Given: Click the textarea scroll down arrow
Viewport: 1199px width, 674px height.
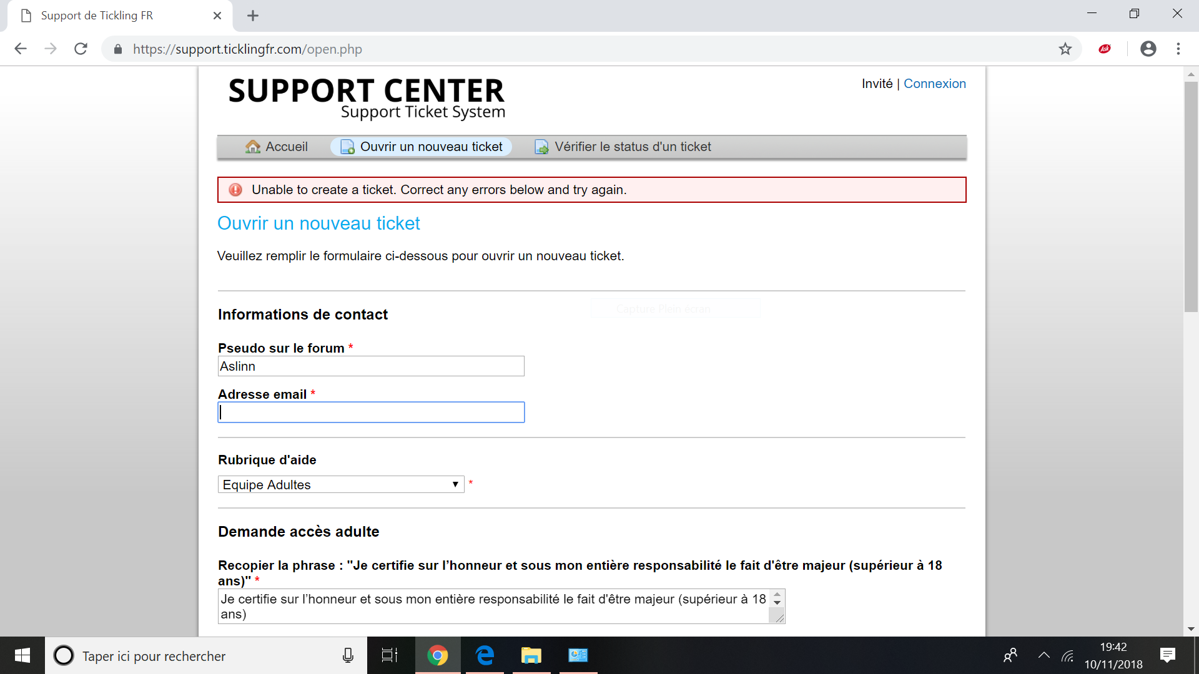Looking at the screenshot, I should tap(777, 603).
